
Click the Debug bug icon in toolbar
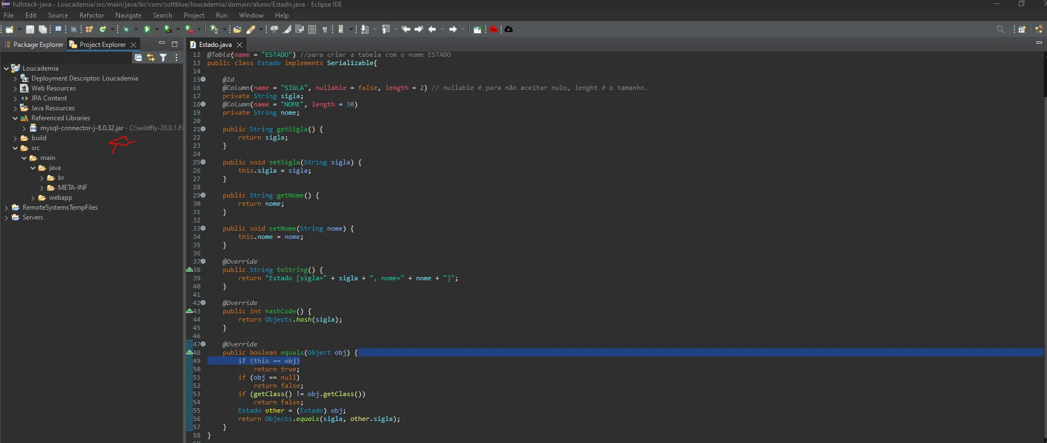127,29
